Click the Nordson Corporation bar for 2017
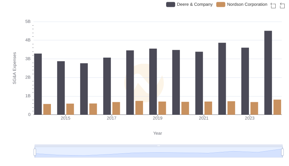The height and width of the screenshot is (166, 289). click(116, 108)
